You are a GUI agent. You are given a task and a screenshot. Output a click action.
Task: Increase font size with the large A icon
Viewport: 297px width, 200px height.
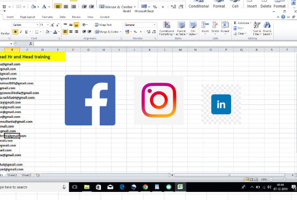click(x=52, y=25)
